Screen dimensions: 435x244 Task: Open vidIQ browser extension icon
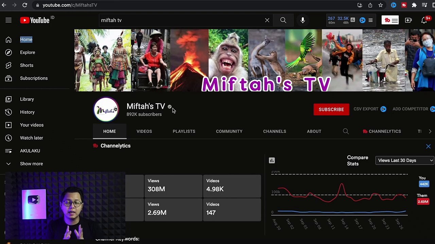click(x=394, y=5)
